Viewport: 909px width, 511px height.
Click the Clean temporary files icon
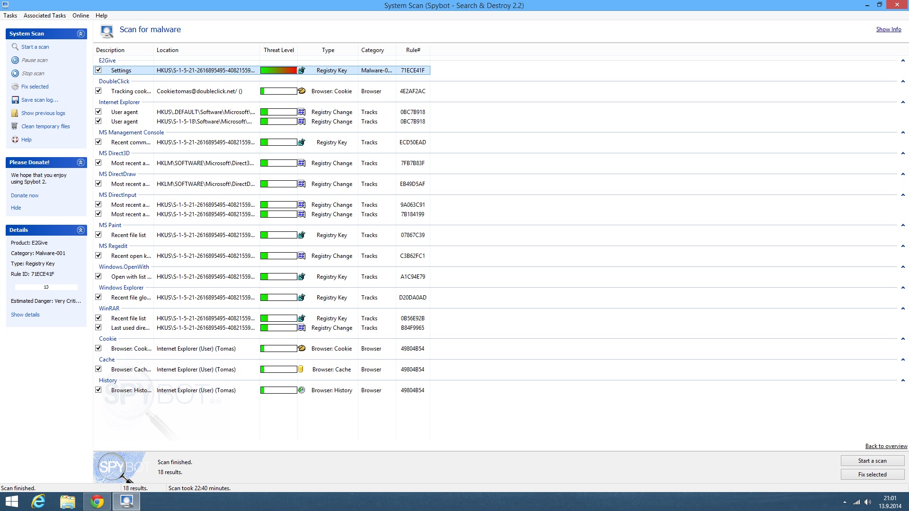pyautogui.click(x=15, y=126)
